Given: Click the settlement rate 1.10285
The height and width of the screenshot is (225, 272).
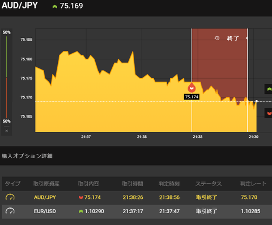Looking at the screenshot, I should [x=250, y=211].
